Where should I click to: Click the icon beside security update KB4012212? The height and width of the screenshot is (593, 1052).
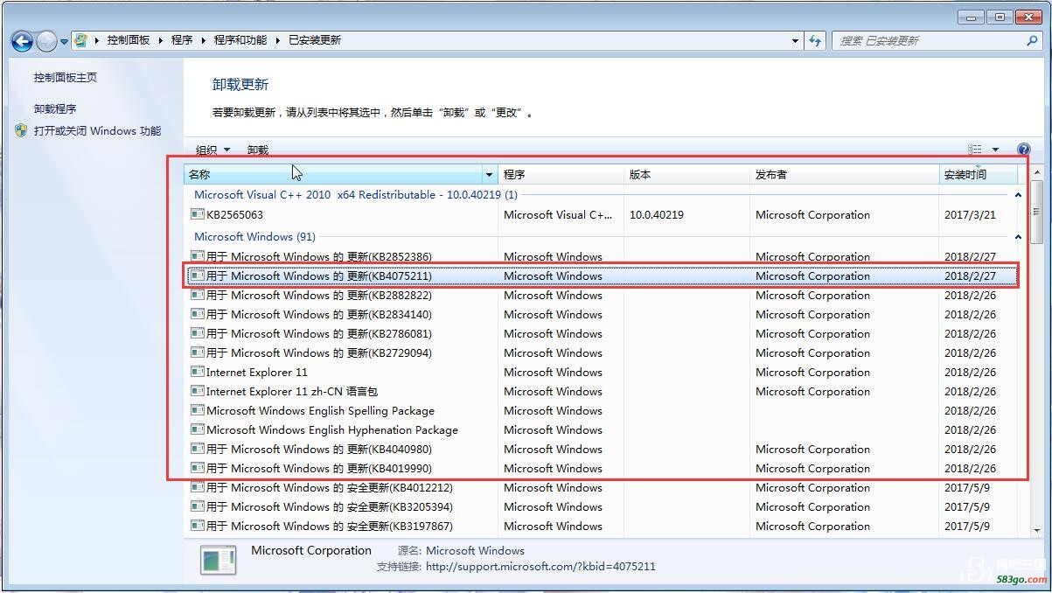pos(198,487)
